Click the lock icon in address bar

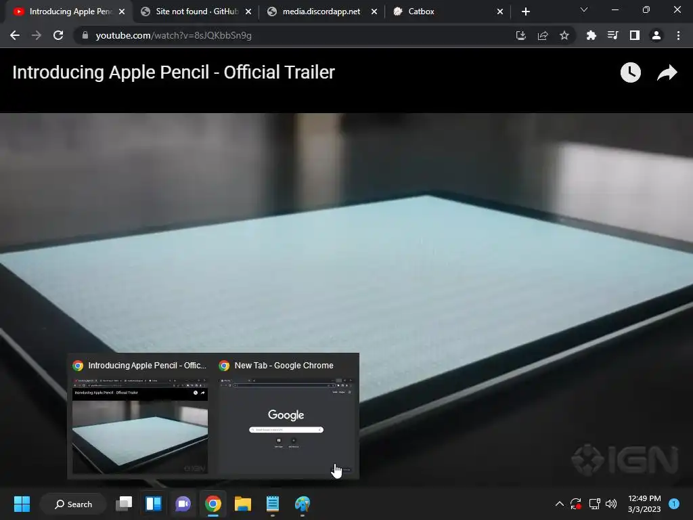click(85, 35)
